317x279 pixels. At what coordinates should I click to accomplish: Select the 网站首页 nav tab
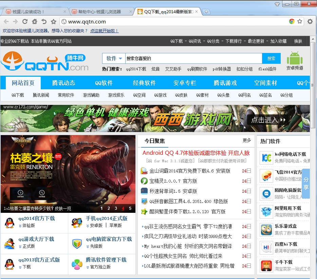[x=23, y=83]
